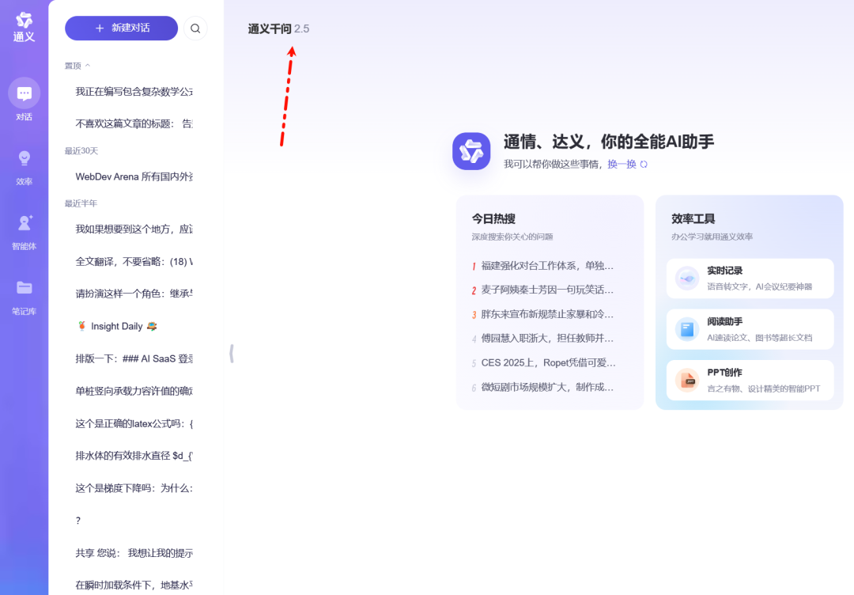Click the 最近30天 section label
The width and height of the screenshot is (854, 595).
(81, 151)
